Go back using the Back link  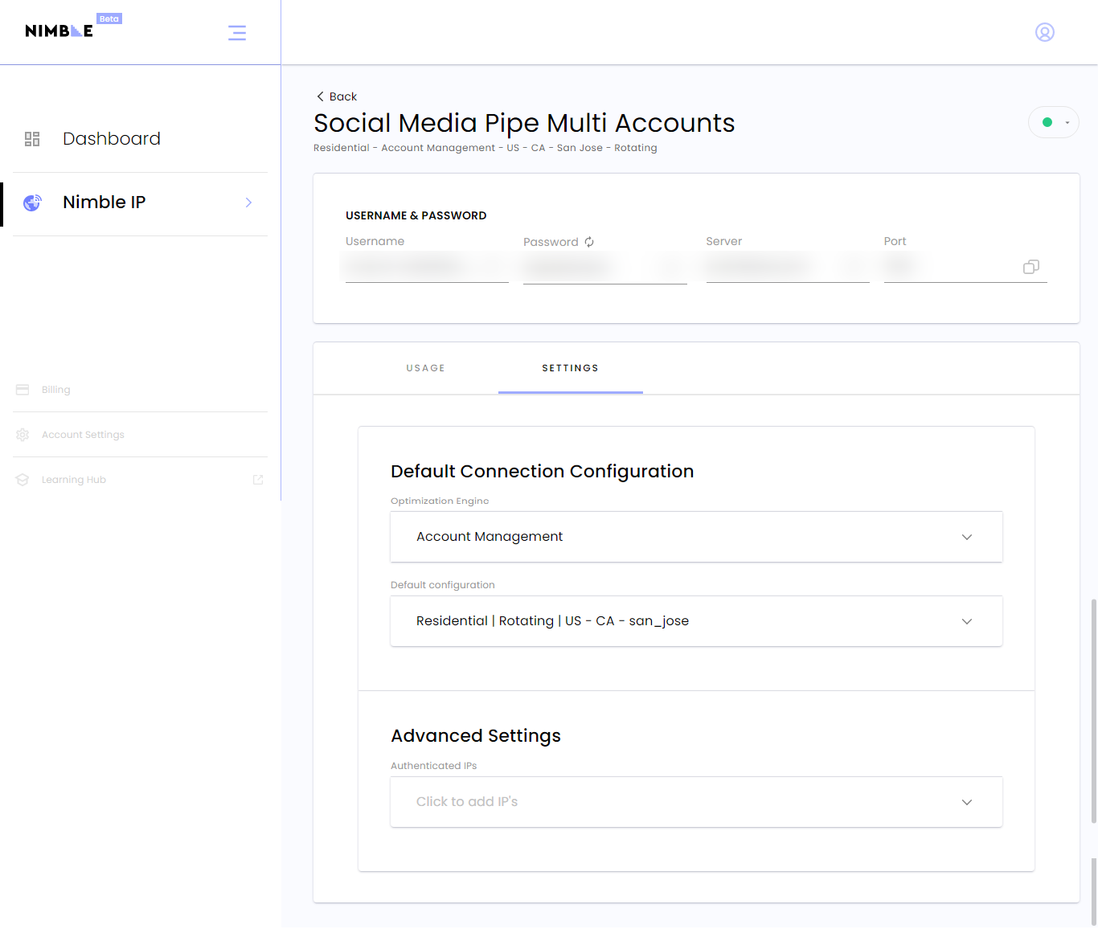tap(337, 96)
